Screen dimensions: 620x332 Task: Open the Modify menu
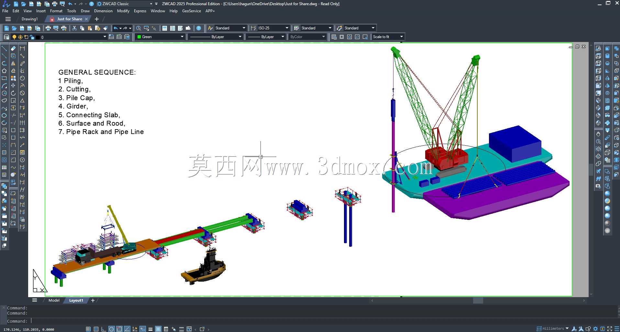[123, 11]
